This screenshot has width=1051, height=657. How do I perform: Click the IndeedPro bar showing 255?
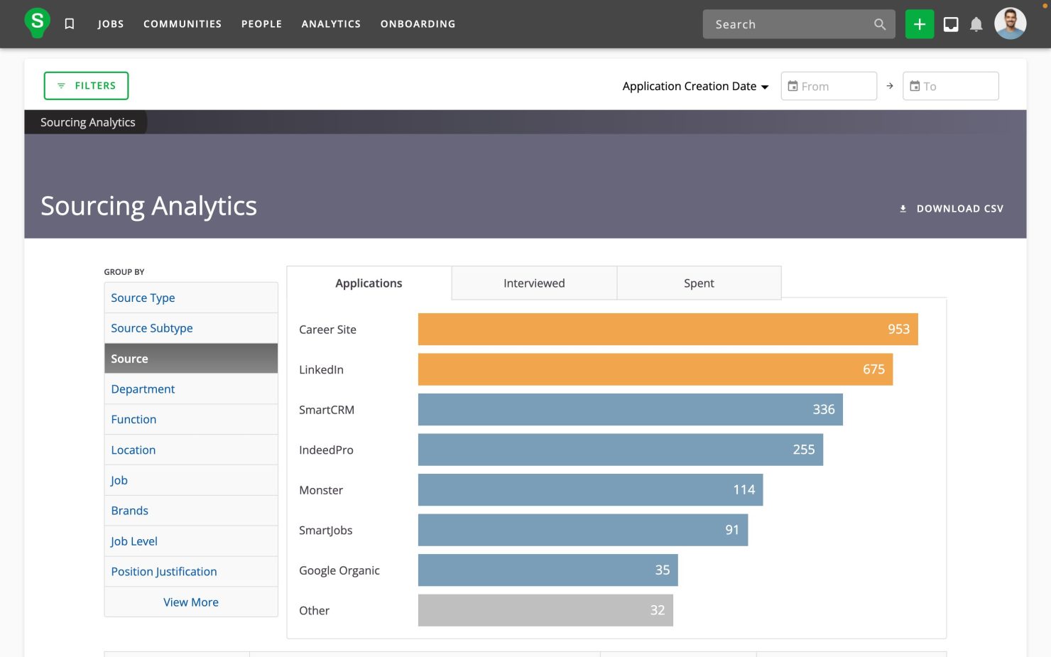tap(621, 450)
